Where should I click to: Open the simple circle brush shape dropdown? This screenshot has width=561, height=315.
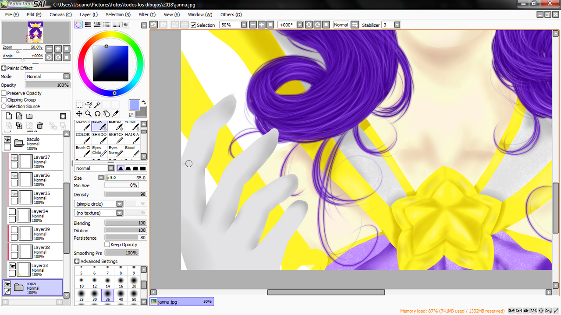click(99, 204)
